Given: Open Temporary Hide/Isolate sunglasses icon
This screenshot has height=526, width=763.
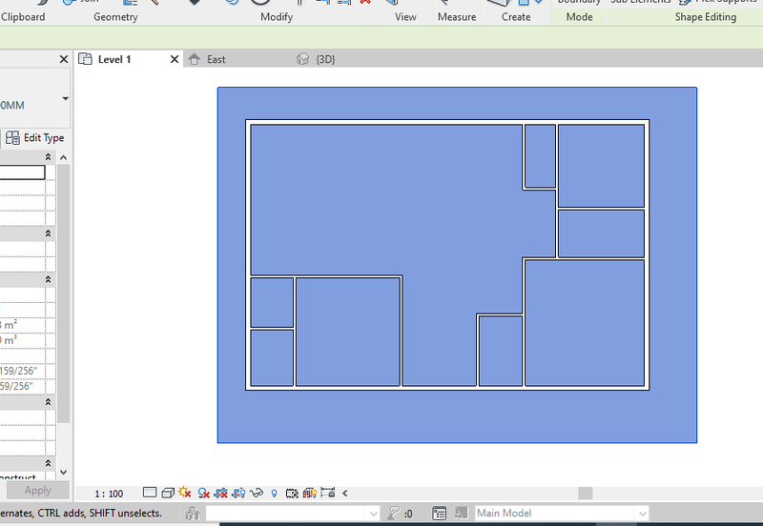Looking at the screenshot, I should [256, 493].
